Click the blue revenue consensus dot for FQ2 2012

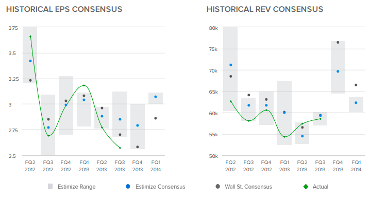coord(231,65)
